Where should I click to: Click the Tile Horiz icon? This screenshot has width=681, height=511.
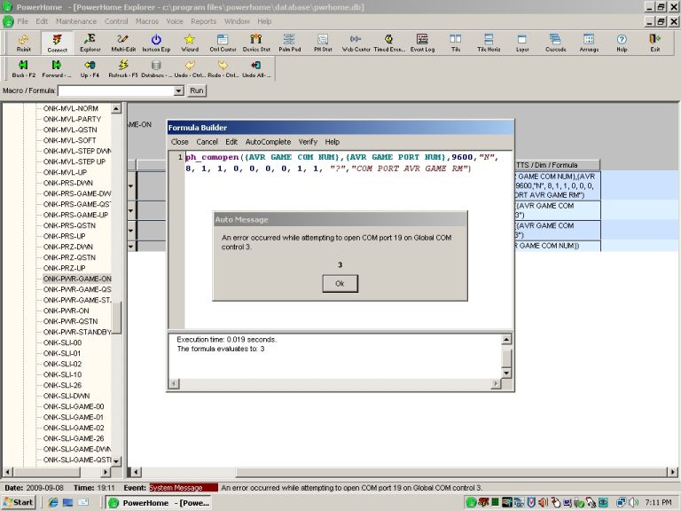(x=489, y=43)
